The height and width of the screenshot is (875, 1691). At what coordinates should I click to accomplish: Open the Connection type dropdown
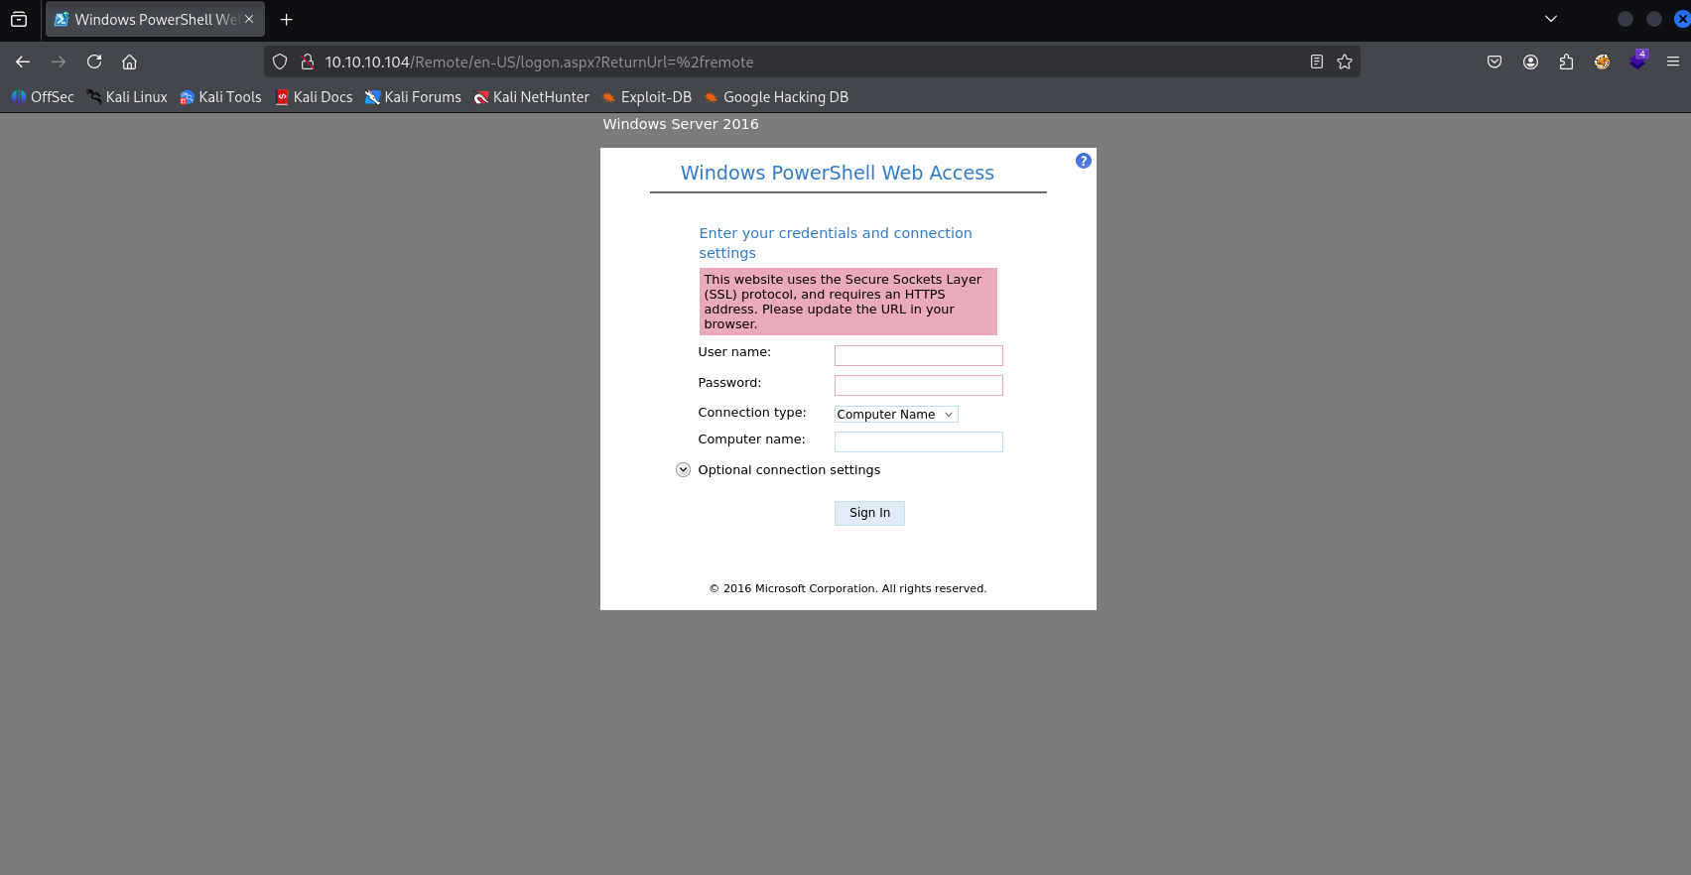coord(896,415)
